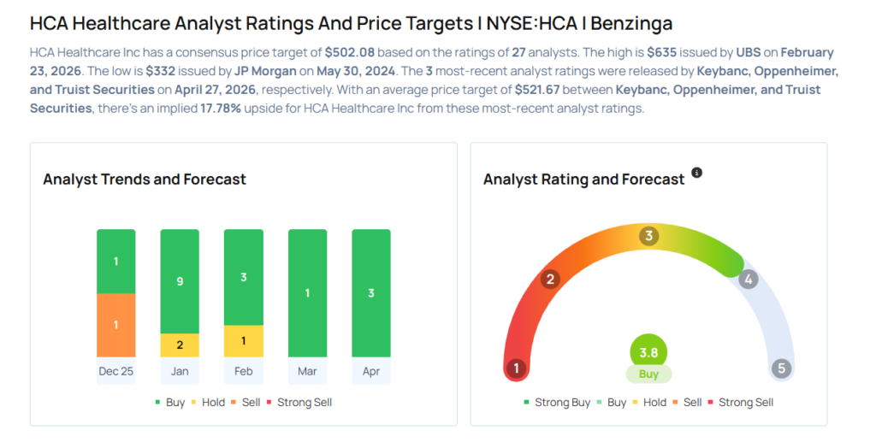Click the gauge marker labeled 1
Screen dimensions: 876x442
[516, 368]
